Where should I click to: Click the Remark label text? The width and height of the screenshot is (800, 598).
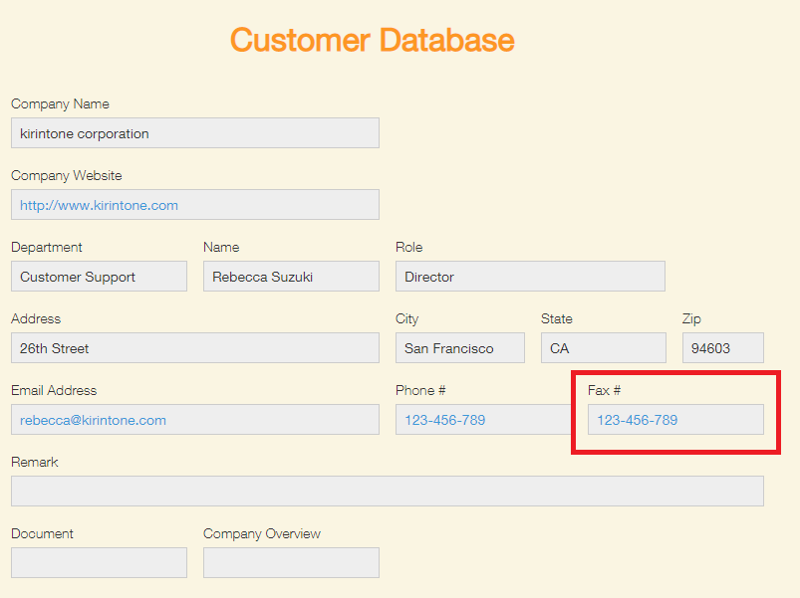pos(35,462)
